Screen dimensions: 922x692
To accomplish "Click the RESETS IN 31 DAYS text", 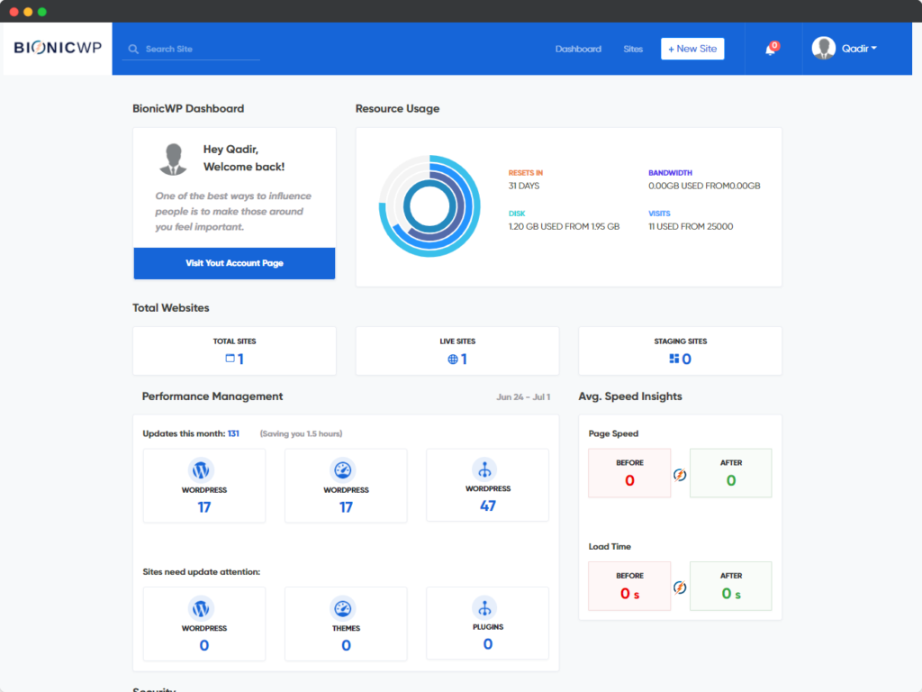I will tap(526, 179).
